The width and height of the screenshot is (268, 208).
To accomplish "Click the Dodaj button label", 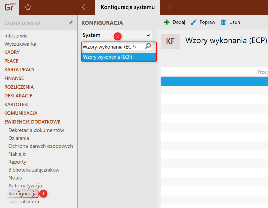I will [x=179, y=22].
